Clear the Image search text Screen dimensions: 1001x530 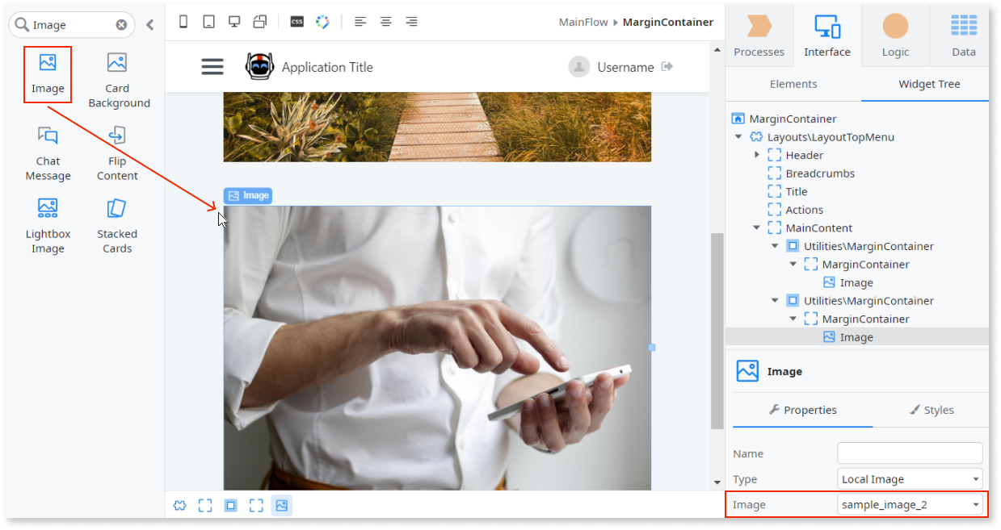121,25
